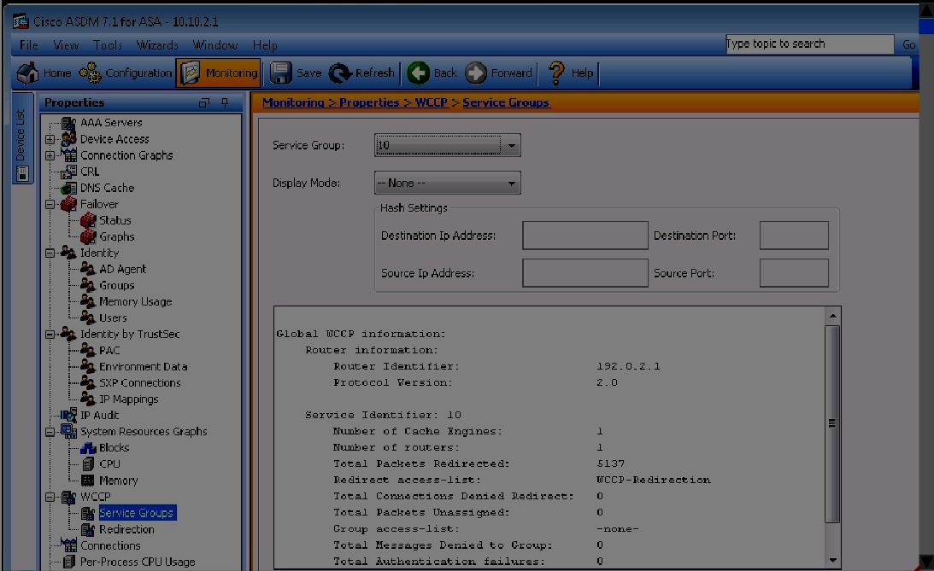Select Users under Identity
Viewport: 934px width, 571px height.
113,318
